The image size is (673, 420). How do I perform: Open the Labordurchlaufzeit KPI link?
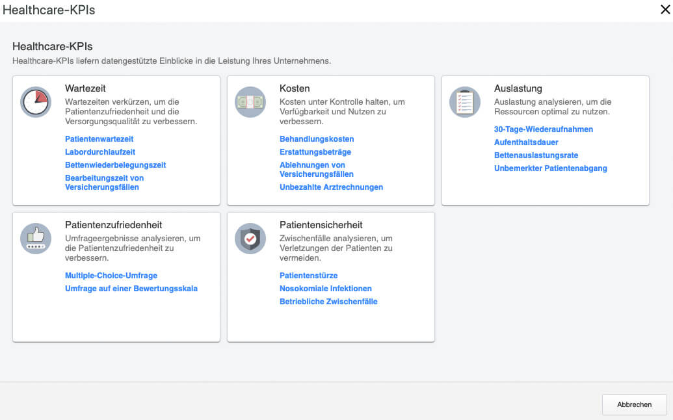(x=100, y=152)
